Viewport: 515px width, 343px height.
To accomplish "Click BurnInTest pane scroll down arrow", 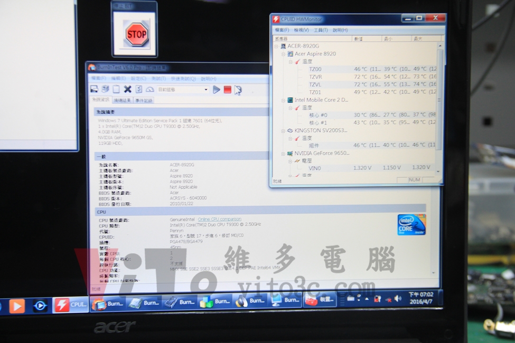I will [434, 273].
